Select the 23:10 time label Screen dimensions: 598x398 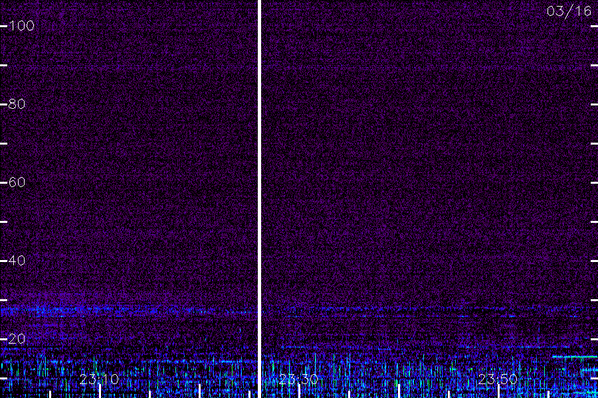coord(99,379)
